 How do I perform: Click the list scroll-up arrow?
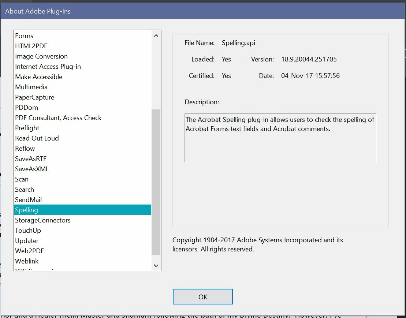point(156,36)
